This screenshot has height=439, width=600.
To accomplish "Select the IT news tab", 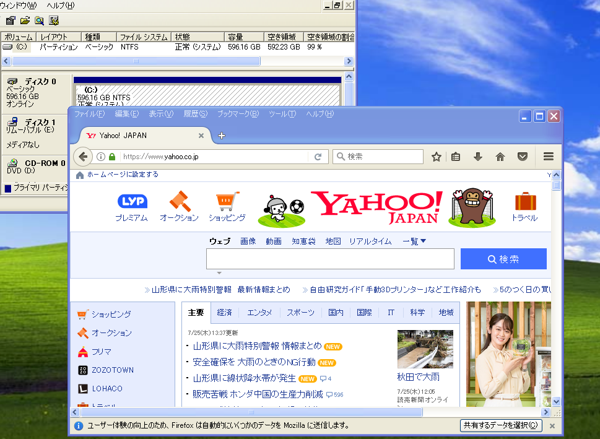I will tap(391, 312).
